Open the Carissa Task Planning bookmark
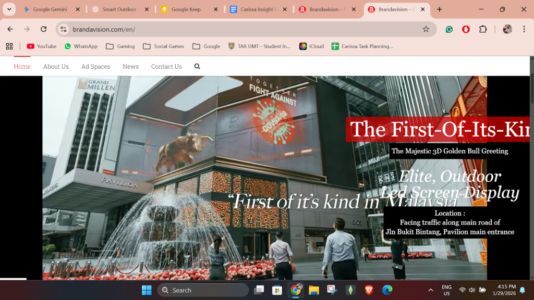 [362, 46]
